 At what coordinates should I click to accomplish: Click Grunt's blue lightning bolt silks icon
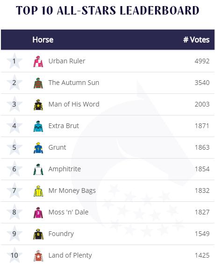[x=38, y=148]
